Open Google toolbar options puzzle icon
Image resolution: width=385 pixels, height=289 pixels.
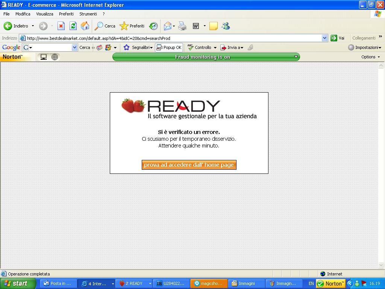tap(108, 47)
